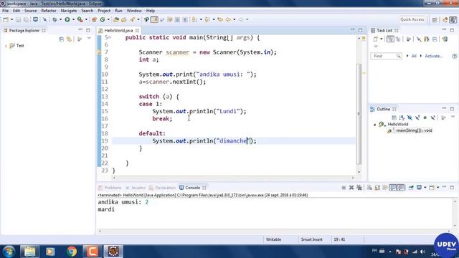This screenshot has height=258, width=459.
Task: Click the Save icon in the toolbar
Action: (18, 19)
